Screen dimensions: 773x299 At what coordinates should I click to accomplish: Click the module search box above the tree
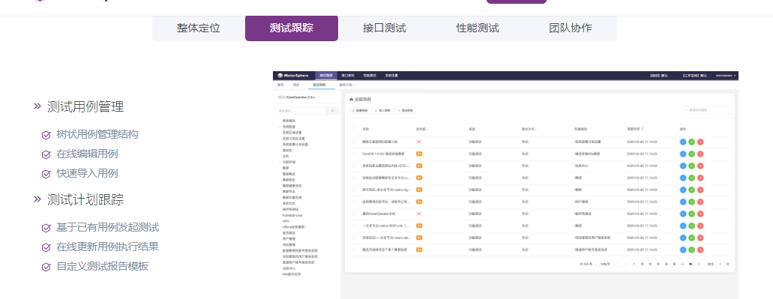tap(301, 111)
